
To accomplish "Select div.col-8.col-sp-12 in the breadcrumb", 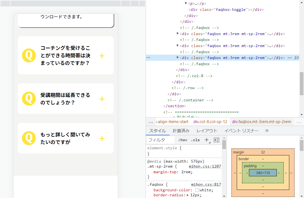I will click(210, 122).
